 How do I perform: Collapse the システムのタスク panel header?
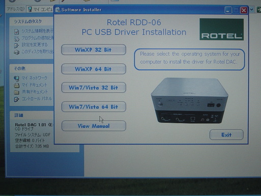click(32, 21)
